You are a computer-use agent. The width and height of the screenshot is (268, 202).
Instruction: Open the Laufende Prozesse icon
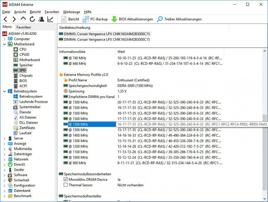tap(16, 102)
